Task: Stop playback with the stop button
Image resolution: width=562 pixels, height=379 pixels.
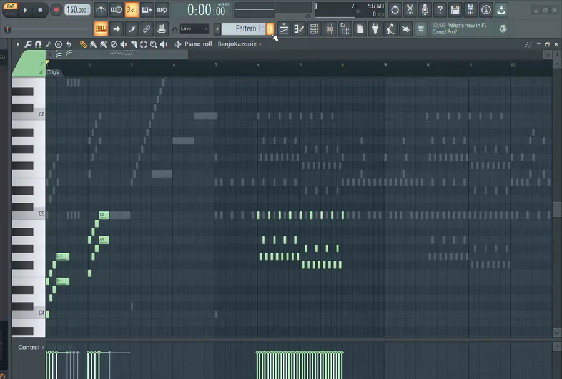Action: [40, 10]
